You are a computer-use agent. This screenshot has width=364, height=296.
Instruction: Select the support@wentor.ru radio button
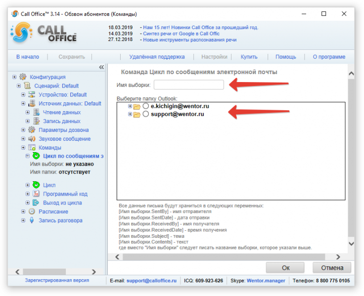click(x=145, y=114)
